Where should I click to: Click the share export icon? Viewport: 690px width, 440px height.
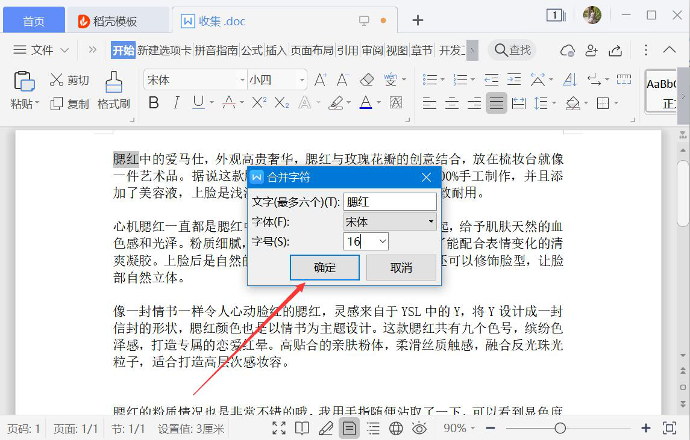click(x=615, y=51)
